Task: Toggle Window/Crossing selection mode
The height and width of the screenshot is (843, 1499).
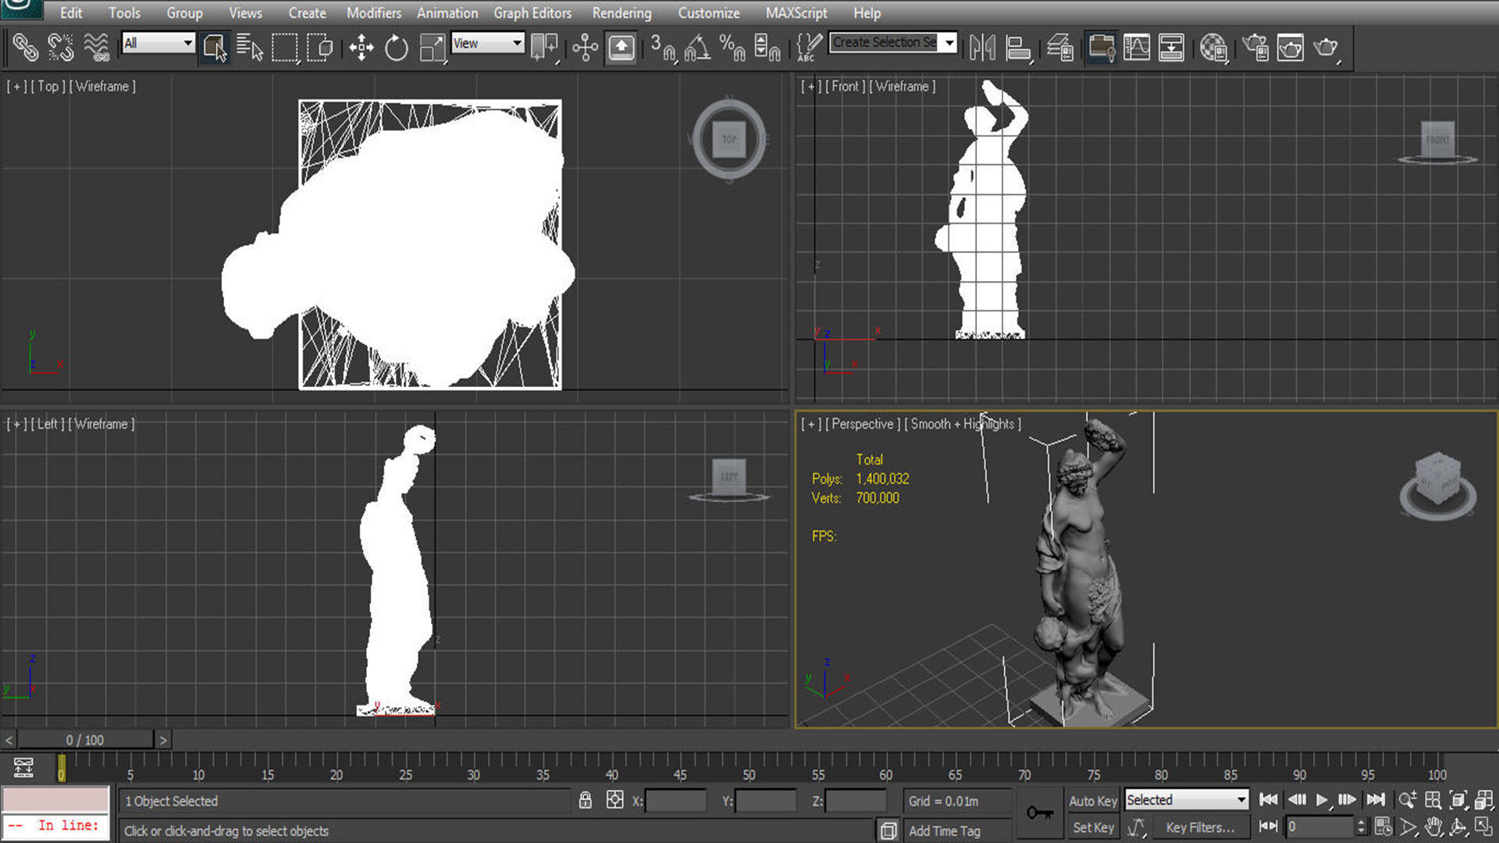Action: pyautogui.click(x=319, y=48)
